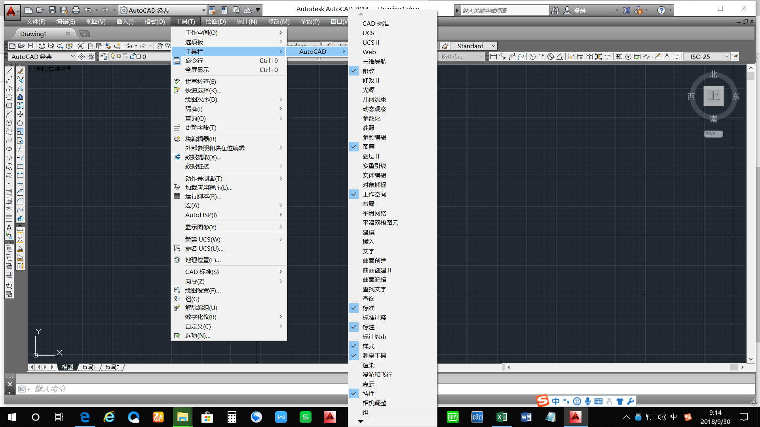Click the Workspace Settings gear icon
This screenshot has width=760, height=427.
coord(82,57)
